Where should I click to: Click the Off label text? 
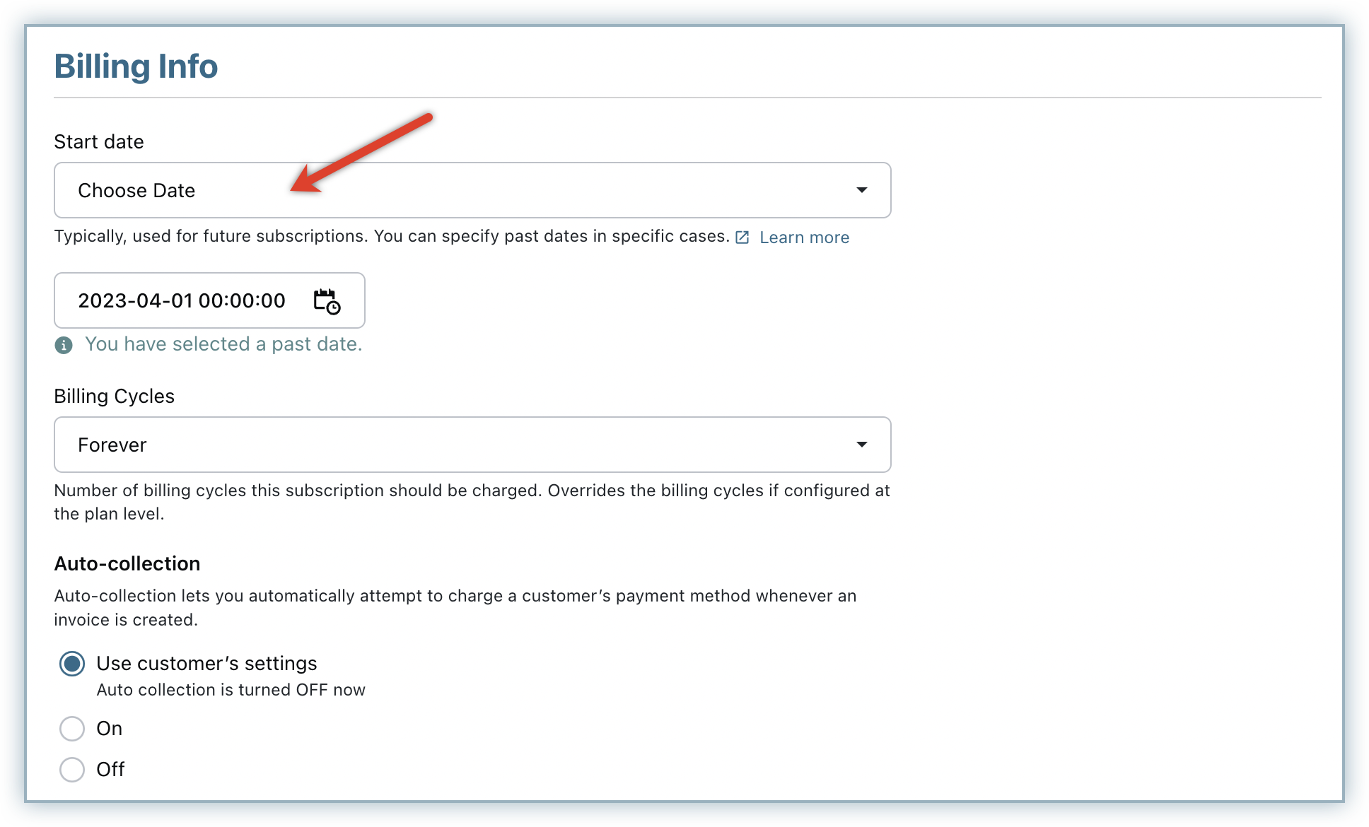pos(110,770)
